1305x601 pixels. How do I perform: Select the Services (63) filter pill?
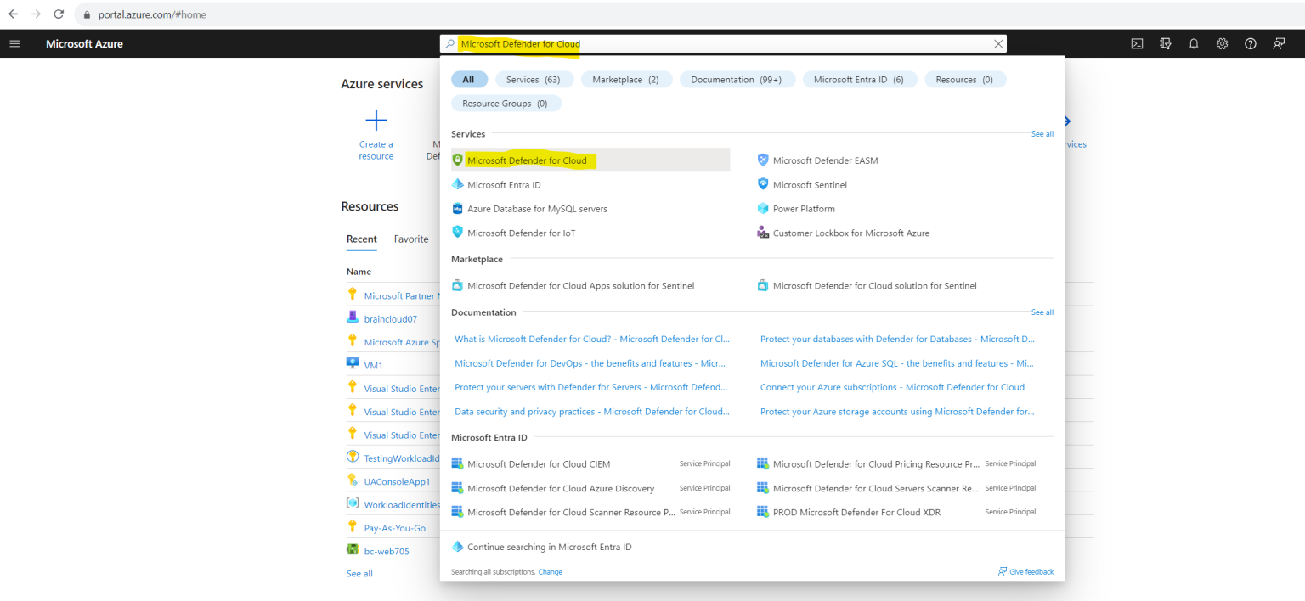pos(534,79)
